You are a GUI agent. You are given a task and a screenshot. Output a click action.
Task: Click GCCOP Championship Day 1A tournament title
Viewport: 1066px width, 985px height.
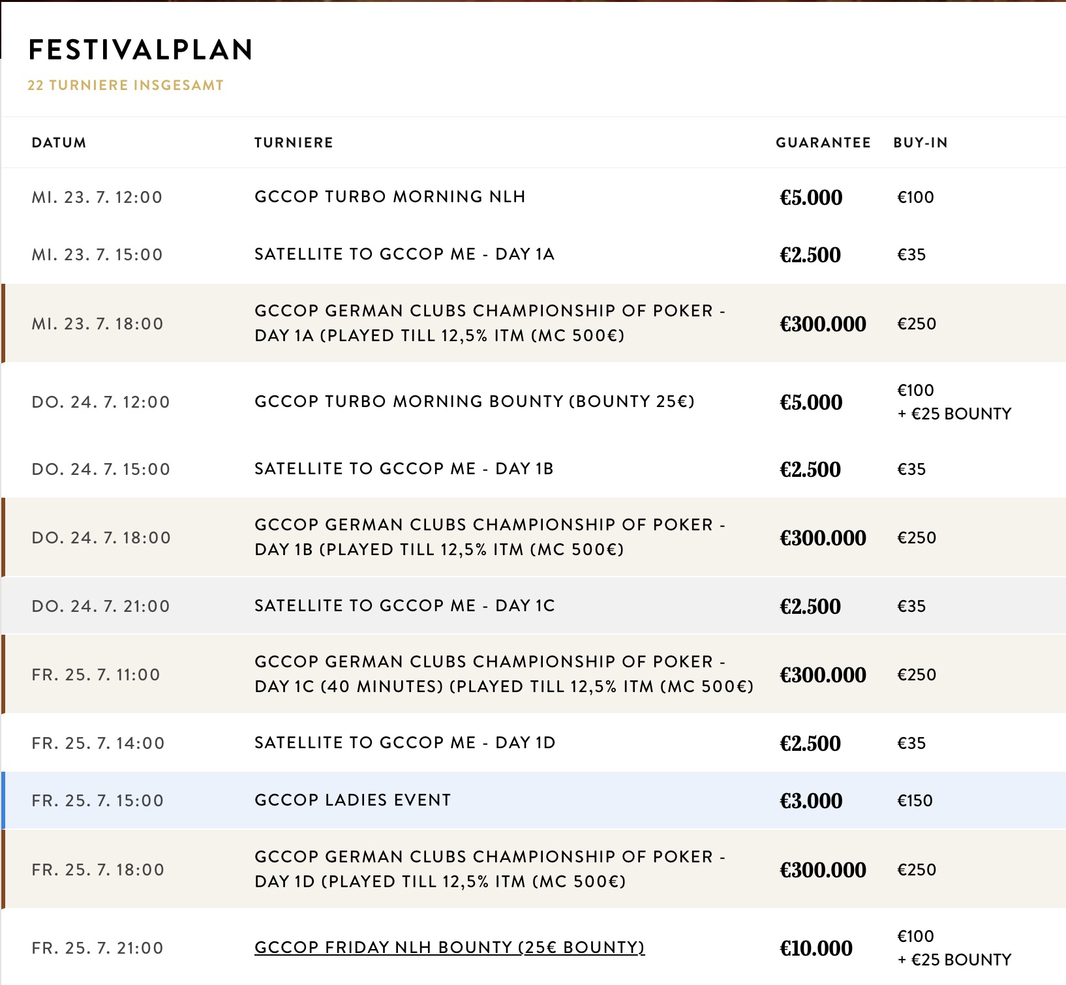[489, 323]
